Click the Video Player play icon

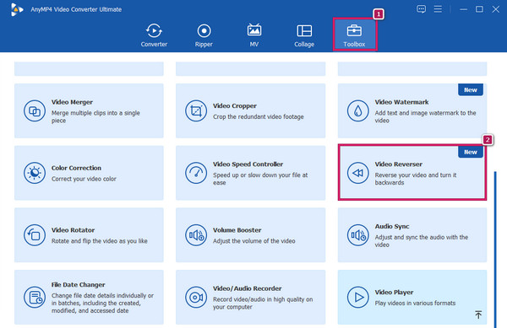(357, 297)
